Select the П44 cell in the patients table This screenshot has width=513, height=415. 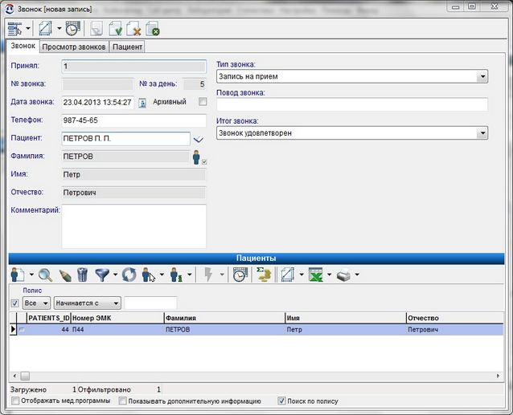pyautogui.click(x=117, y=330)
